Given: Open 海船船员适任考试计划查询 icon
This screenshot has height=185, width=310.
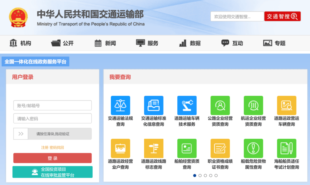Looking at the screenshot, I should (286, 148).
